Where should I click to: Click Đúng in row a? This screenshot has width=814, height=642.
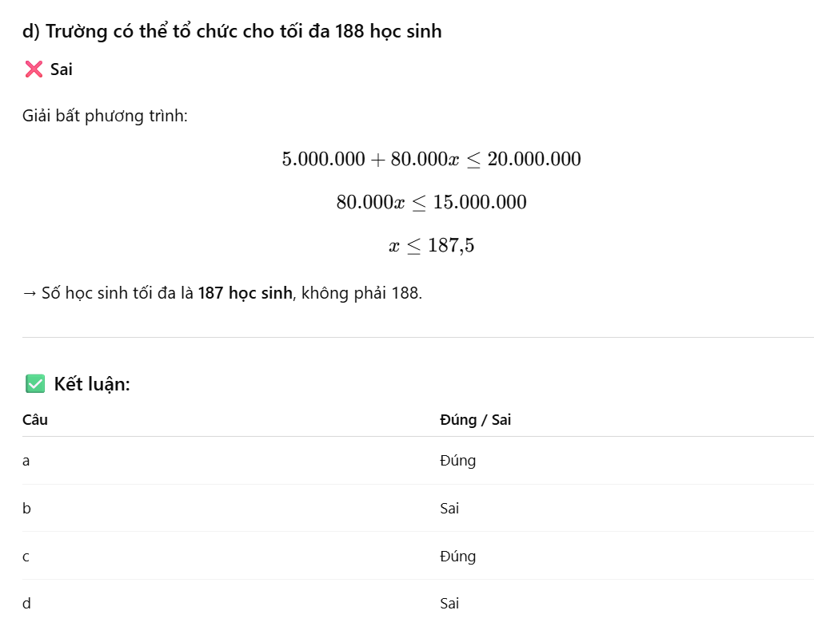457,461
